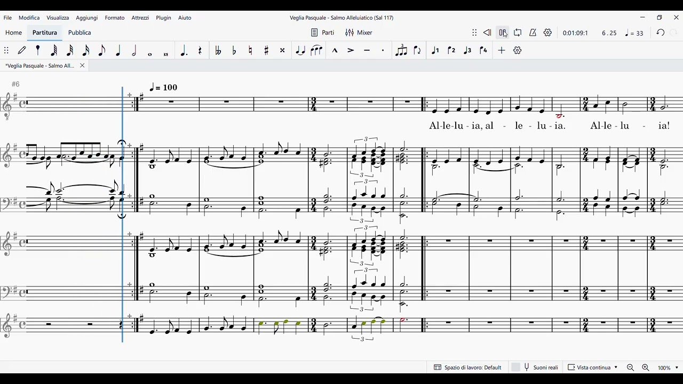683x384 pixels.
Task: Click Spazio di lavoro: Default
Action: (468, 367)
